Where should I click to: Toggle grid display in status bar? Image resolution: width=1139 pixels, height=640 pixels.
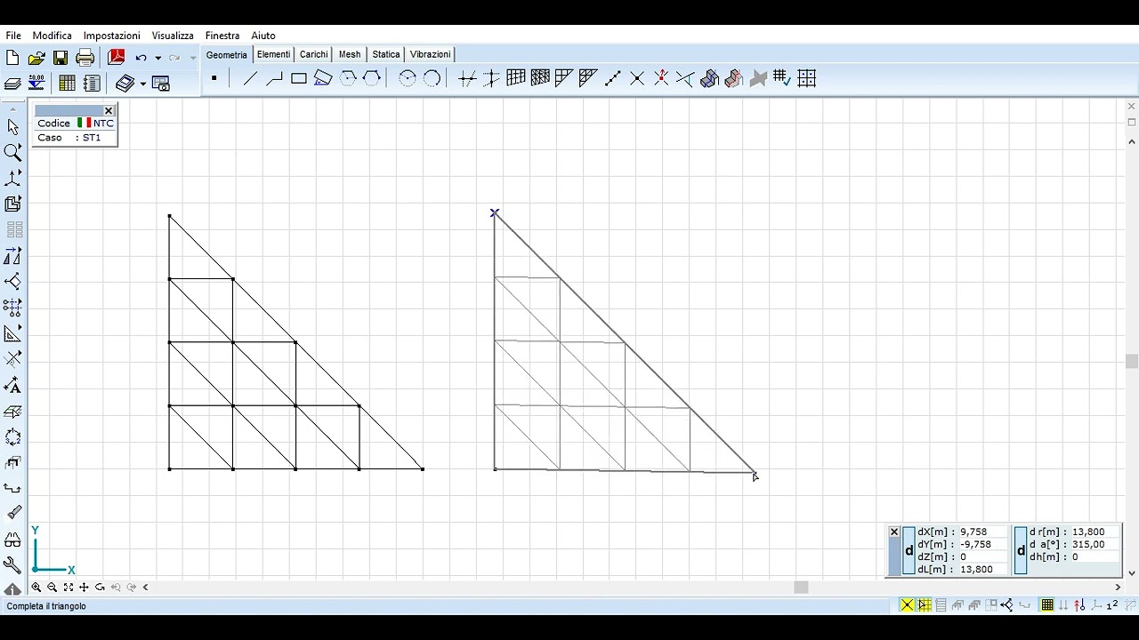(1047, 605)
